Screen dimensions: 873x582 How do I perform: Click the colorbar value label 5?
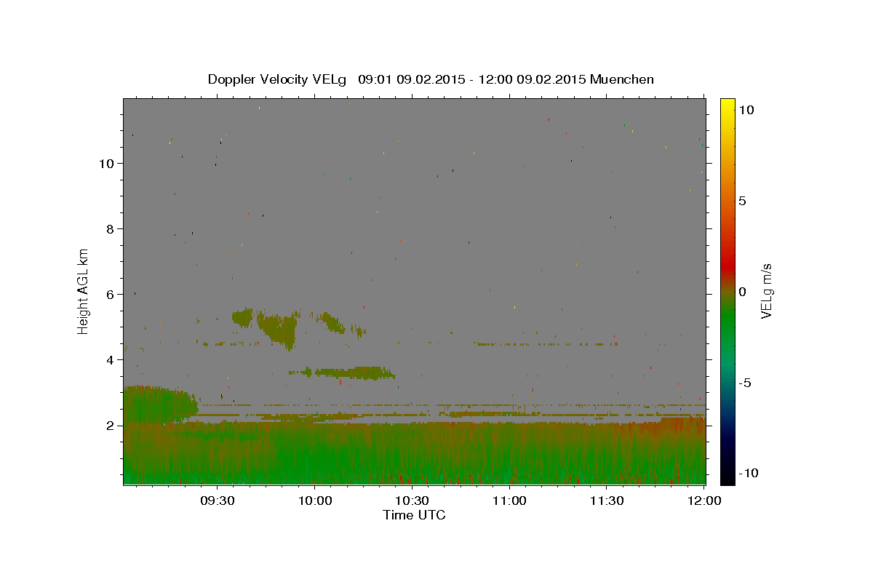(742, 201)
